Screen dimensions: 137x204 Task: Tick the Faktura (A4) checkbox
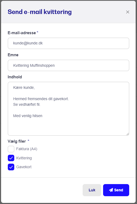tap(11, 149)
